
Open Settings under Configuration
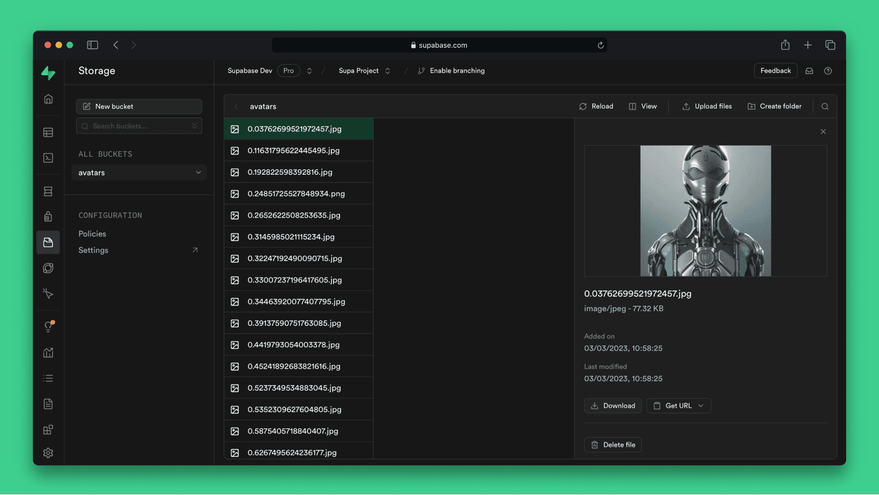coord(93,251)
